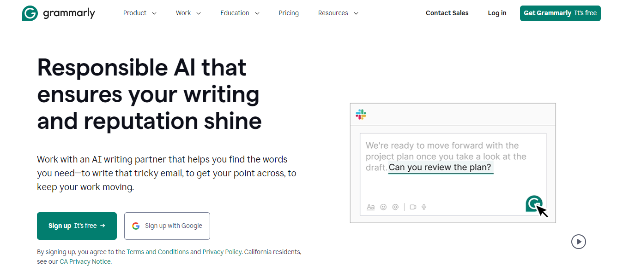The height and width of the screenshot is (267, 617).
Task: Select the emoji smiley icon
Action: [x=383, y=207]
